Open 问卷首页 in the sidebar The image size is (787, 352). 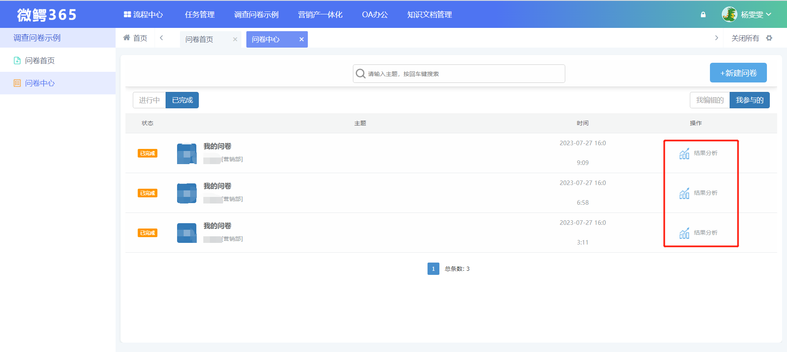tap(40, 61)
